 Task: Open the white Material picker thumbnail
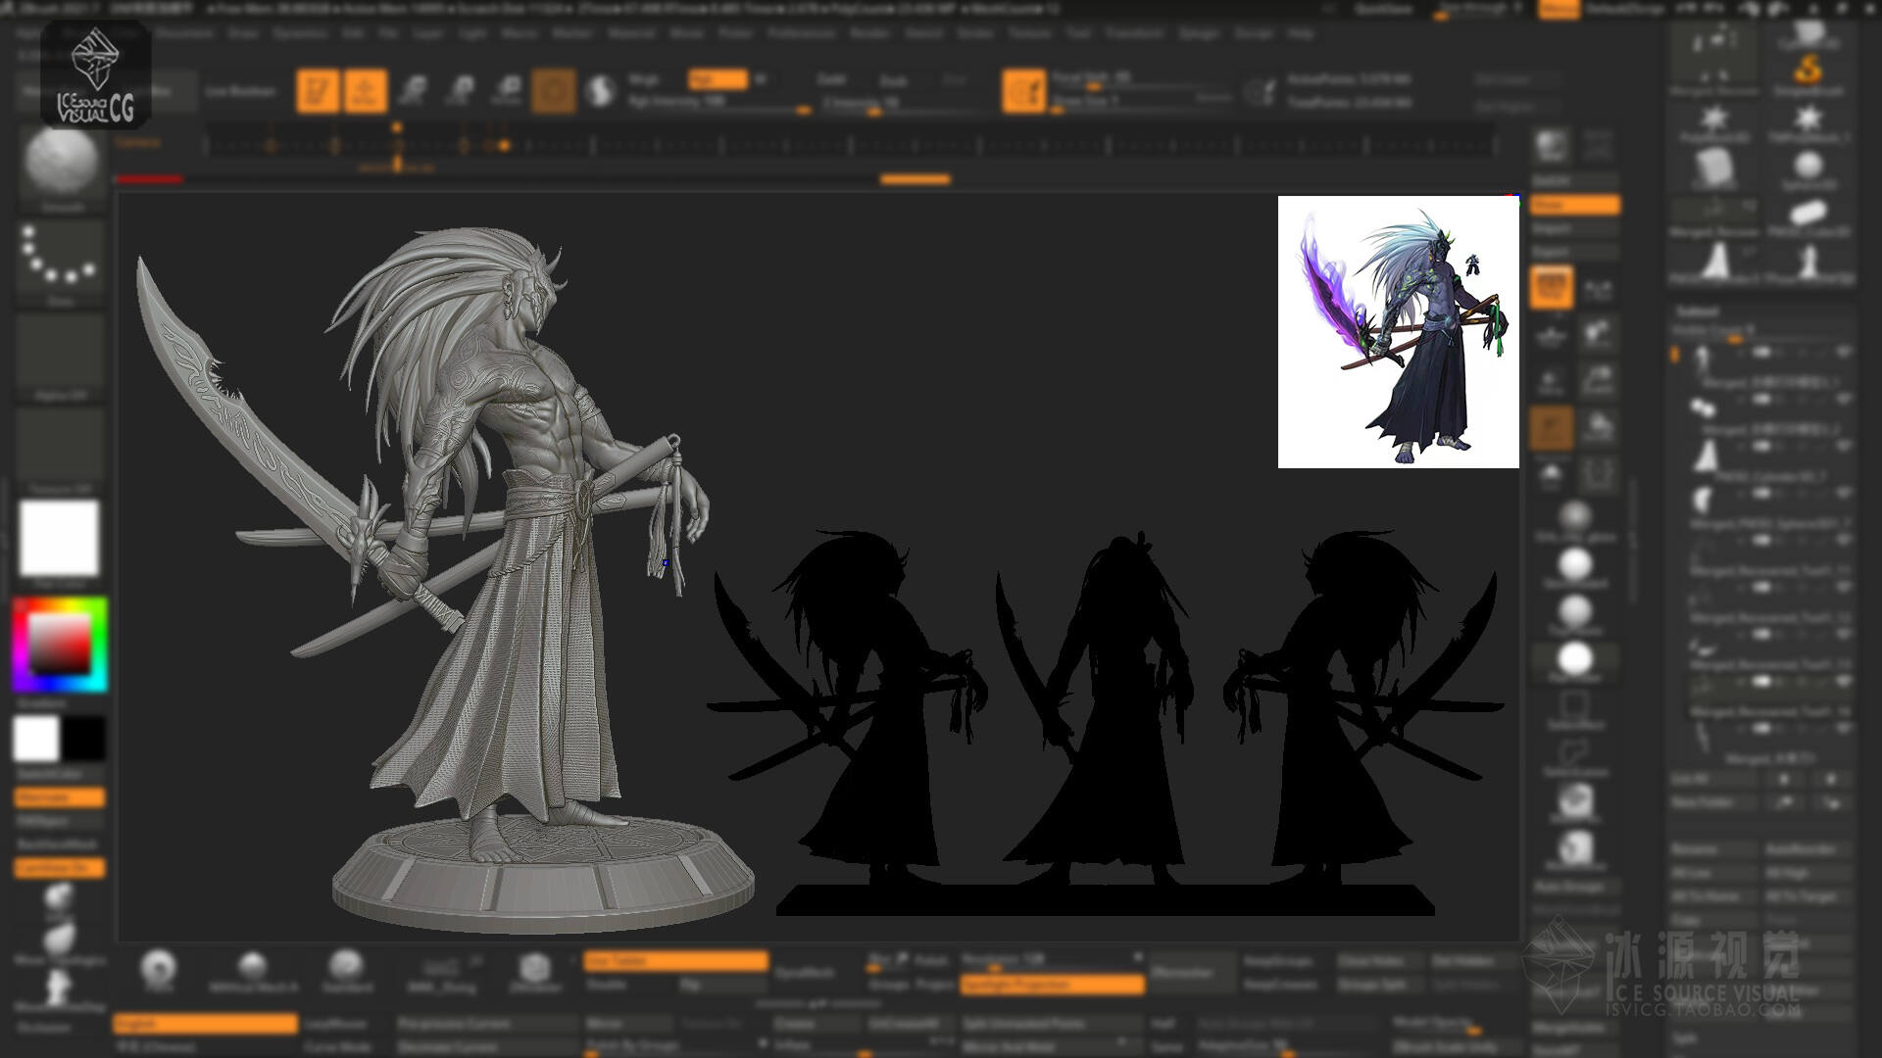(60, 539)
